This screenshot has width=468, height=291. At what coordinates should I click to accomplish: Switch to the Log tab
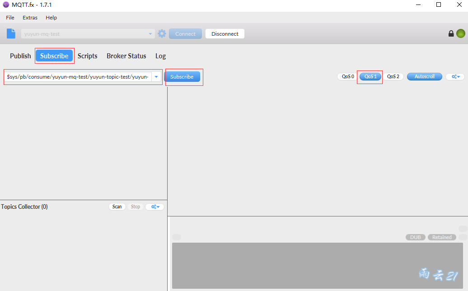click(160, 56)
